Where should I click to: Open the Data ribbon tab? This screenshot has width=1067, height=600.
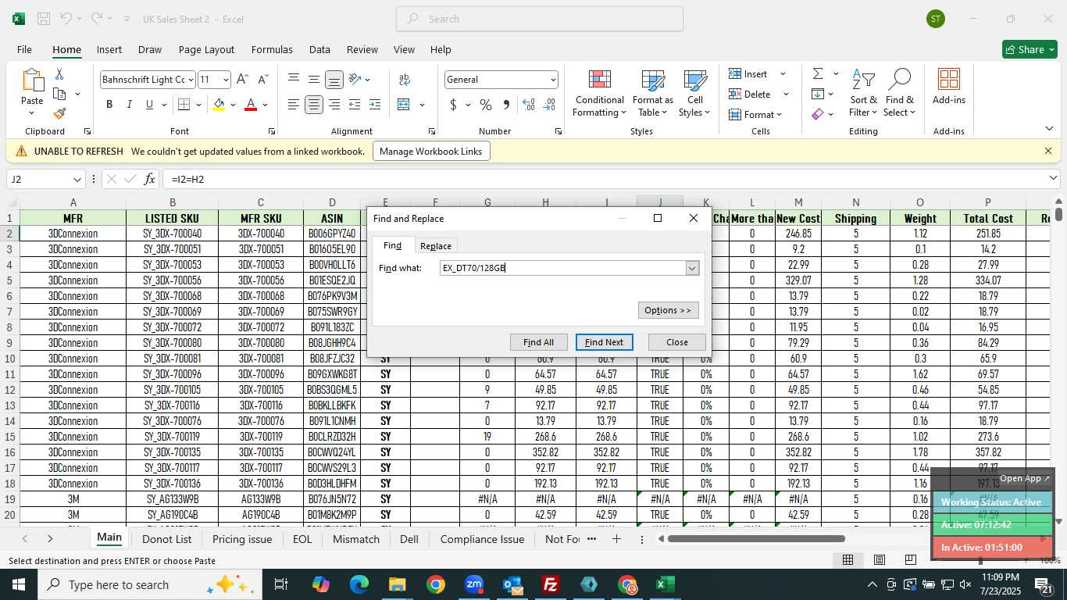[319, 49]
